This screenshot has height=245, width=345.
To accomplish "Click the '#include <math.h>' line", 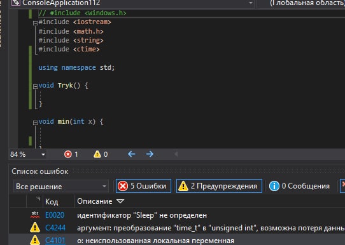I will click(71, 31).
